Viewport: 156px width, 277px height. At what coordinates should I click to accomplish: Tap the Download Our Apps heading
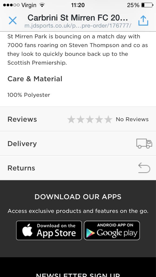[78, 197]
